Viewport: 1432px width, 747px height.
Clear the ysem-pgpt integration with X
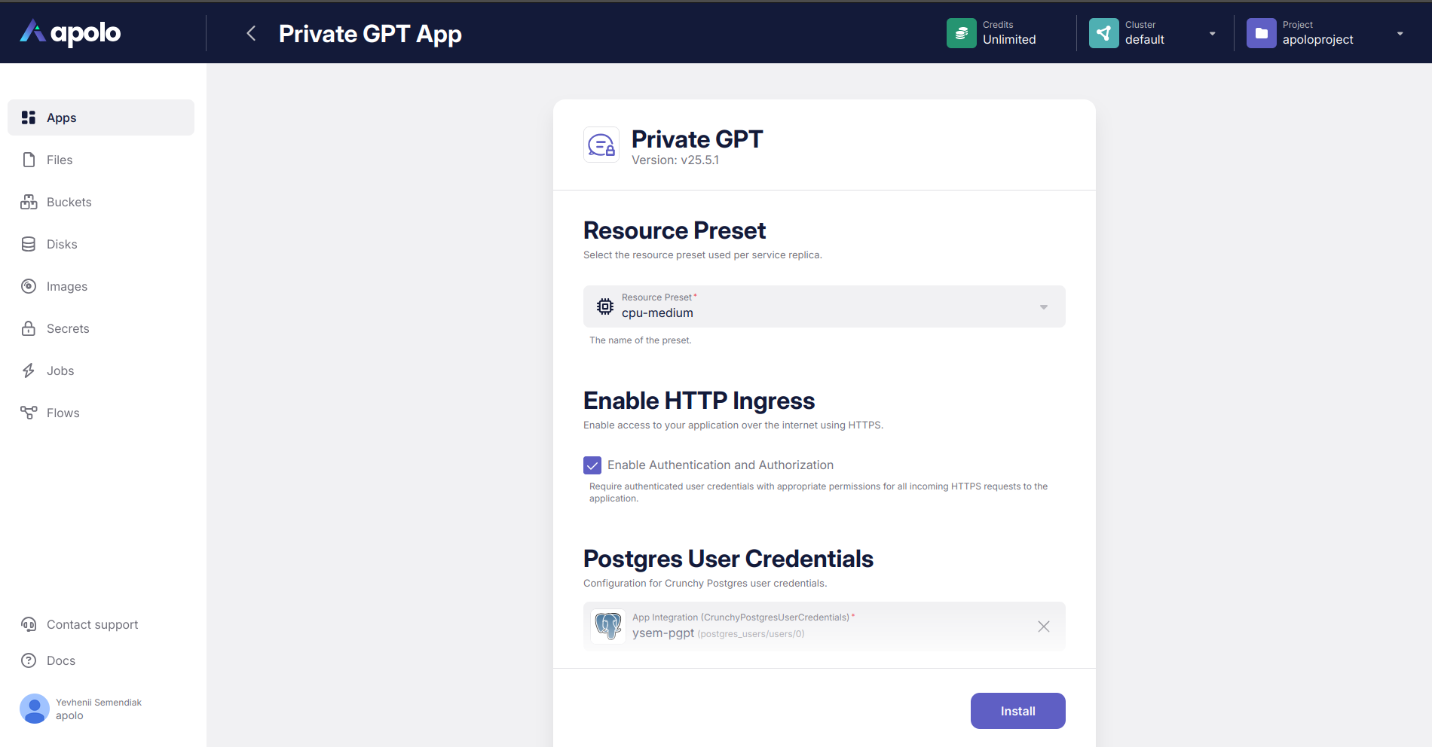pyautogui.click(x=1043, y=627)
